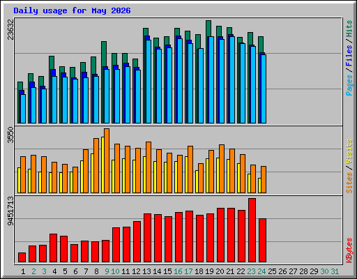The height and width of the screenshot is (279, 357).
Task: Click day 7 on the x-axis
Action: click(x=86, y=271)
